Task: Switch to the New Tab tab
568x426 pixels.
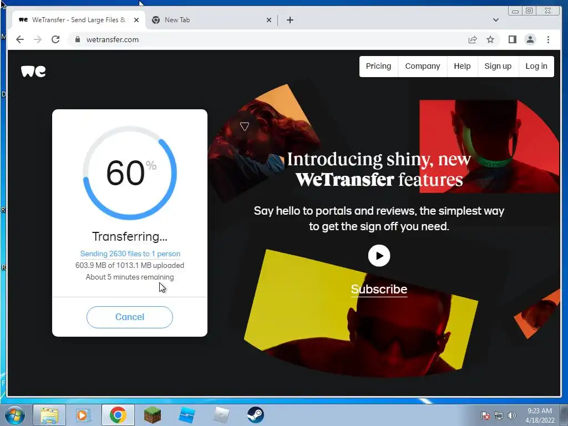Action: tap(211, 20)
